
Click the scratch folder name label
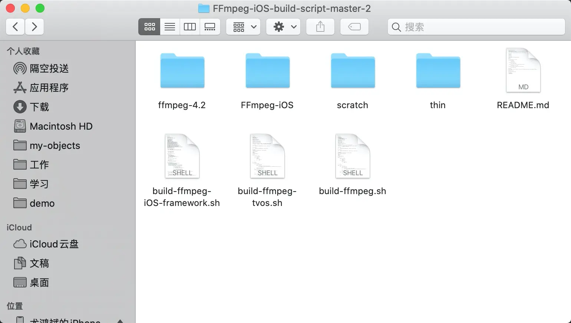click(x=353, y=105)
